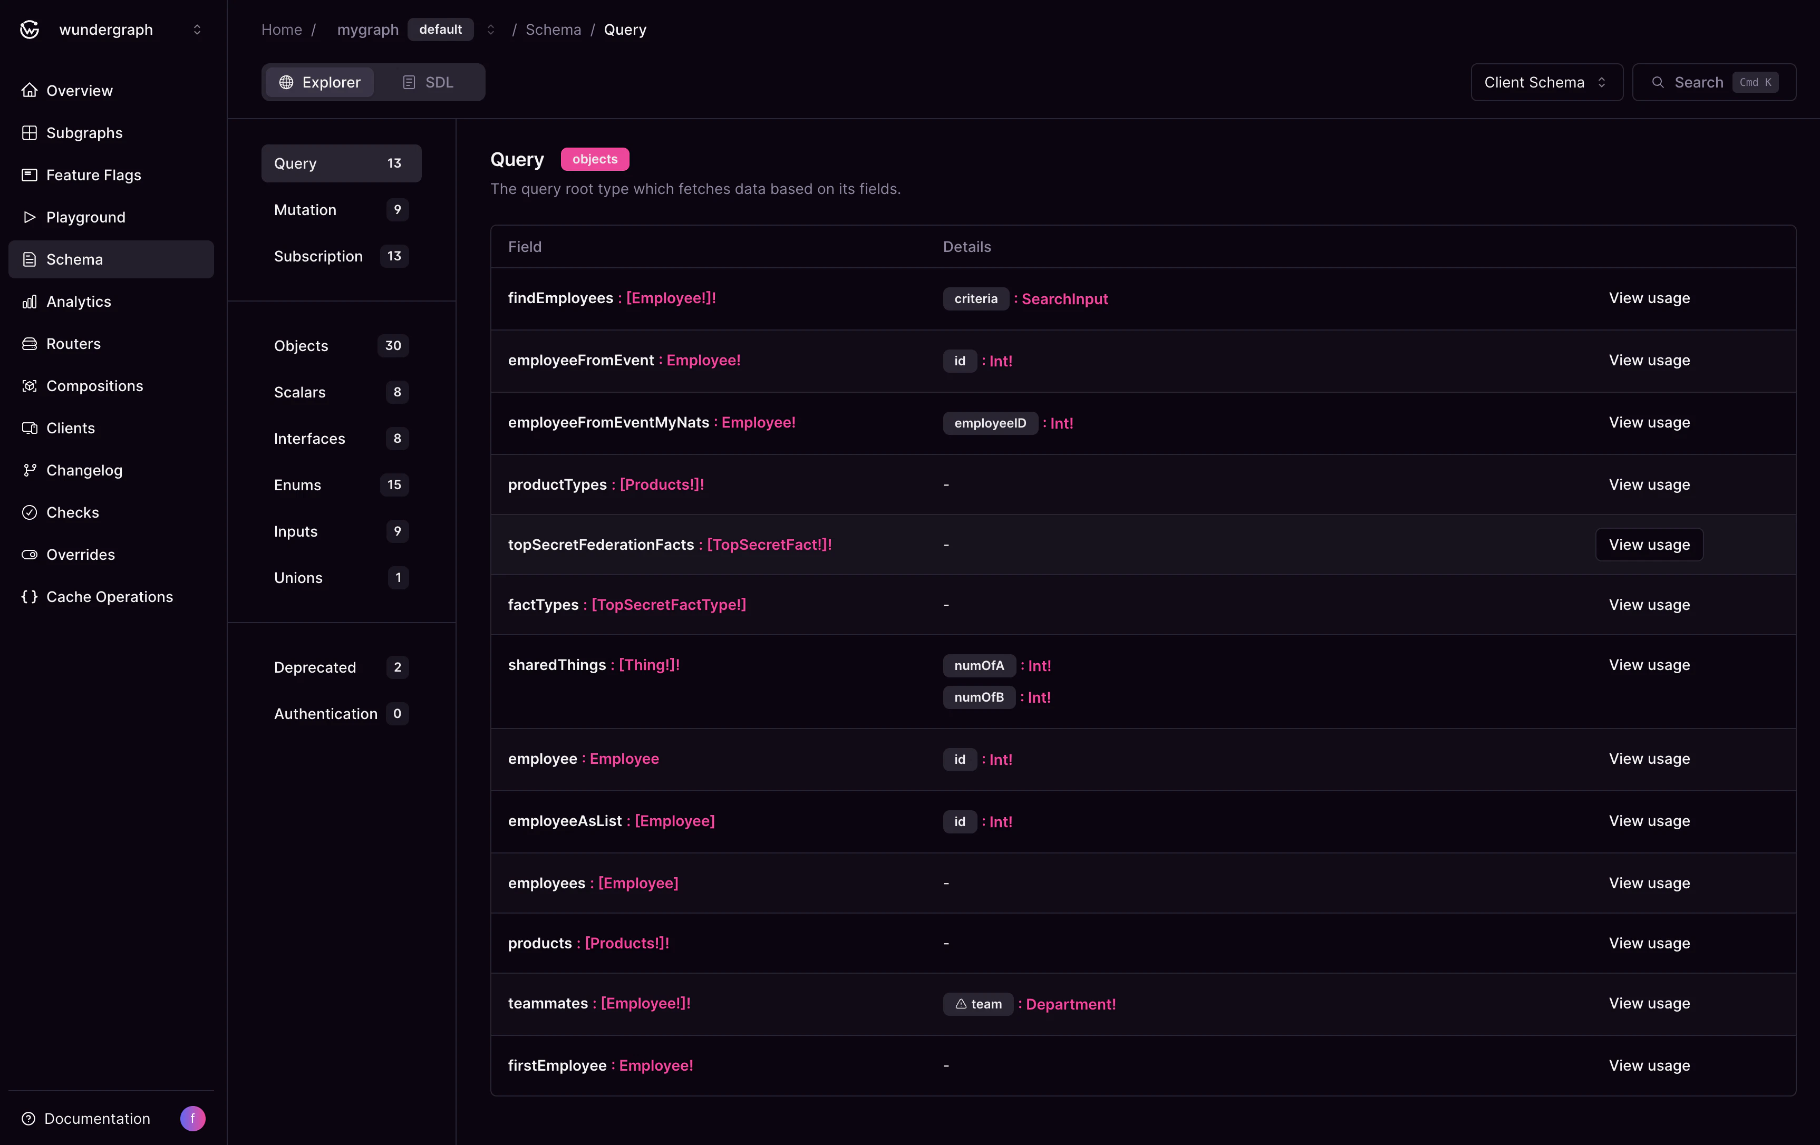Click View usage for topSecretFederationFacts

(x=1649, y=544)
